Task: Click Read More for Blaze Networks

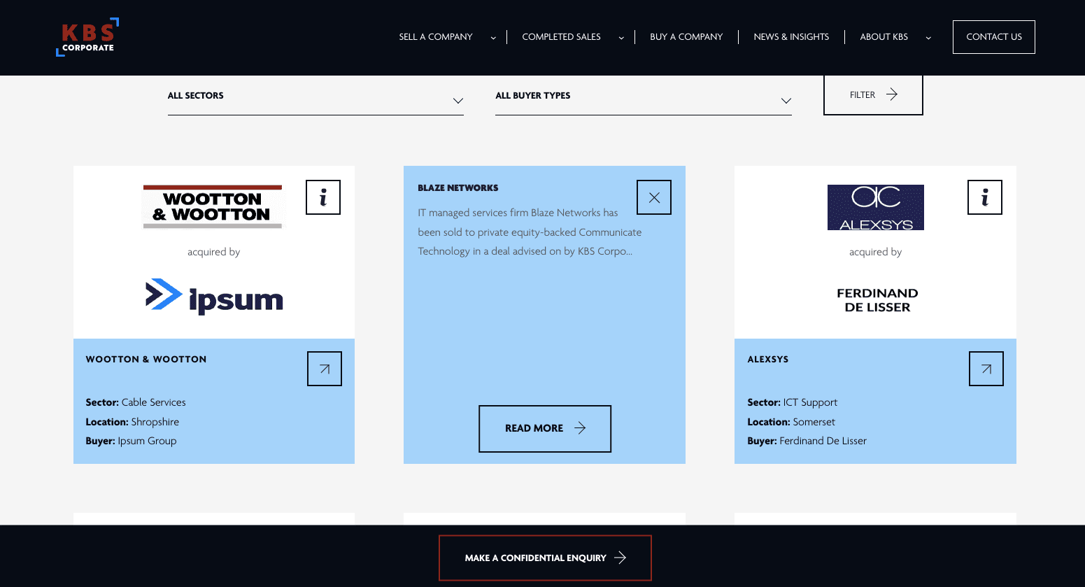Action: click(x=544, y=428)
